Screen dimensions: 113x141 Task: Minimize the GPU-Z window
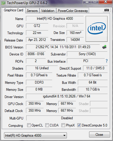tap(87, 2)
